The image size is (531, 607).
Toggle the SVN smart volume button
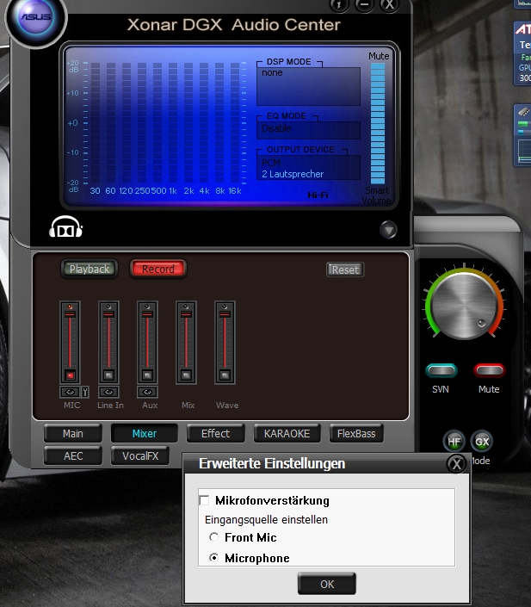click(441, 370)
